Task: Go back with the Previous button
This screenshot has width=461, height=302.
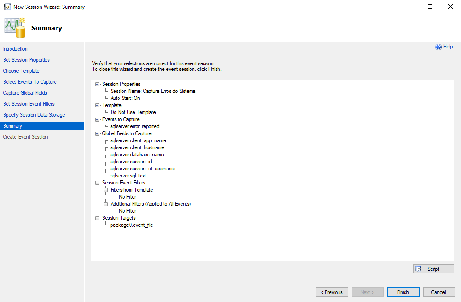Action: [x=332, y=292]
